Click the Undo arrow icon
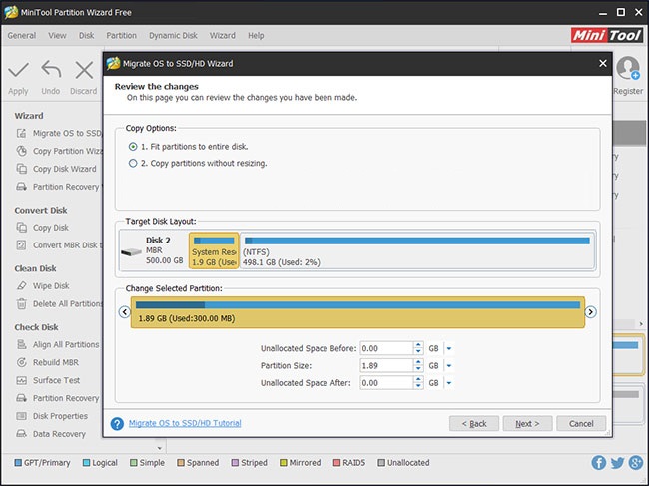The height and width of the screenshot is (486, 649). [x=51, y=72]
